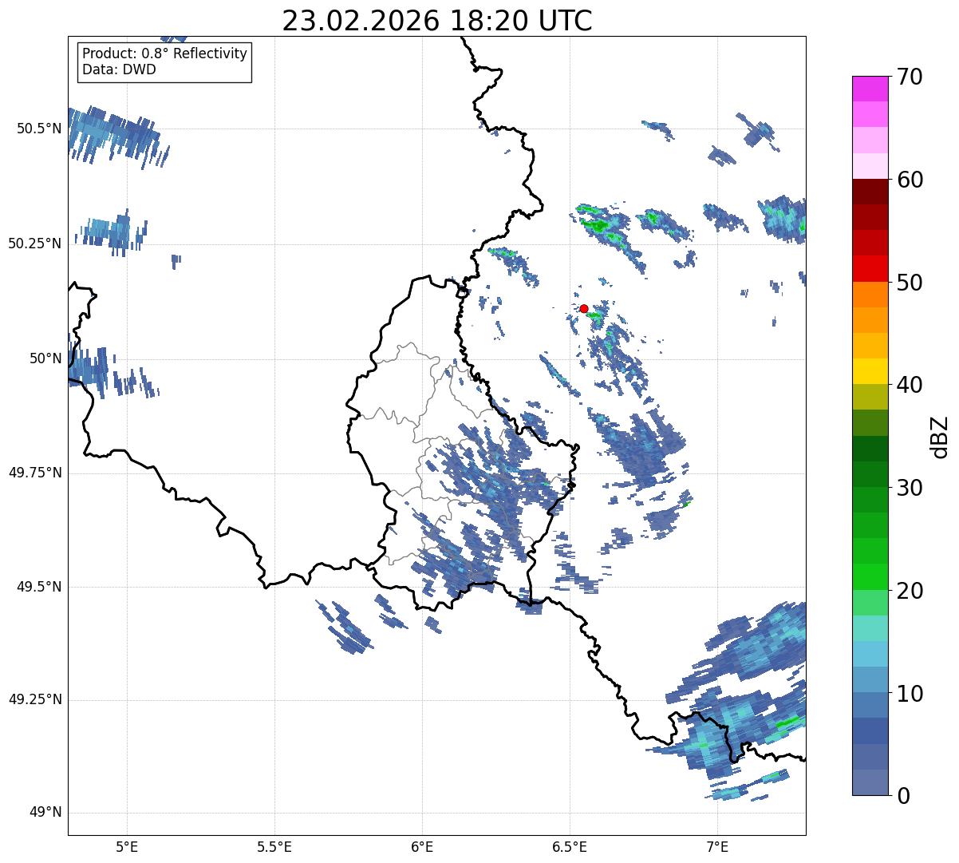
Task: Click the longitude label 7°E
Action: [x=717, y=847]
